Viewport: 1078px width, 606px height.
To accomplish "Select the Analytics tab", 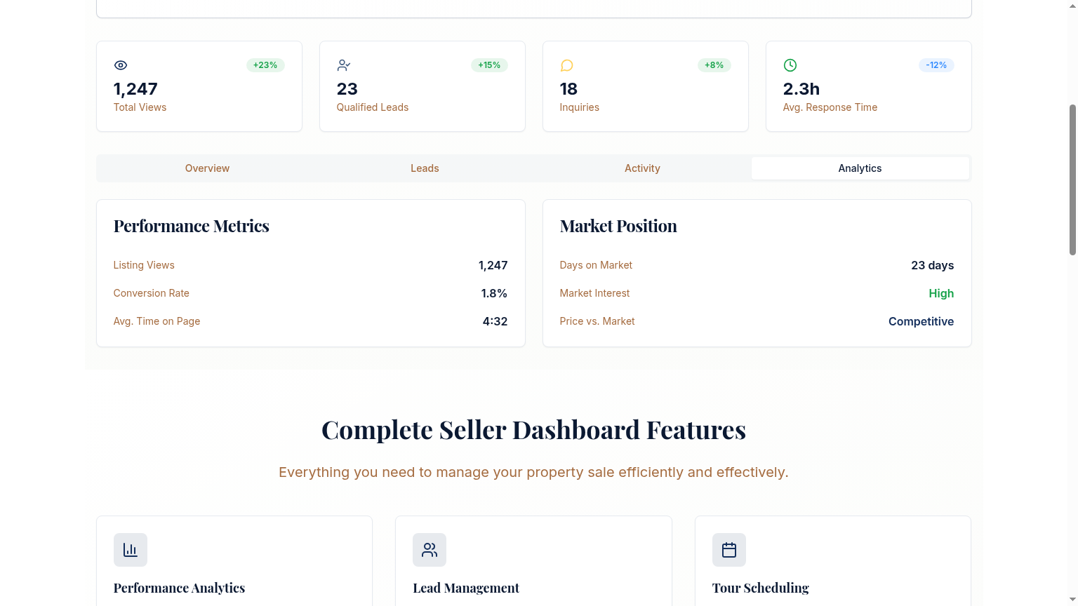I will [x=860, y=168].
